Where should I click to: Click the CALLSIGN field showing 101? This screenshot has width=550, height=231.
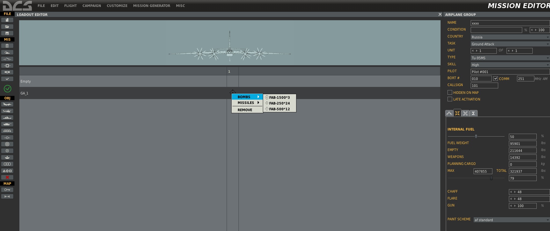point(484,85)
